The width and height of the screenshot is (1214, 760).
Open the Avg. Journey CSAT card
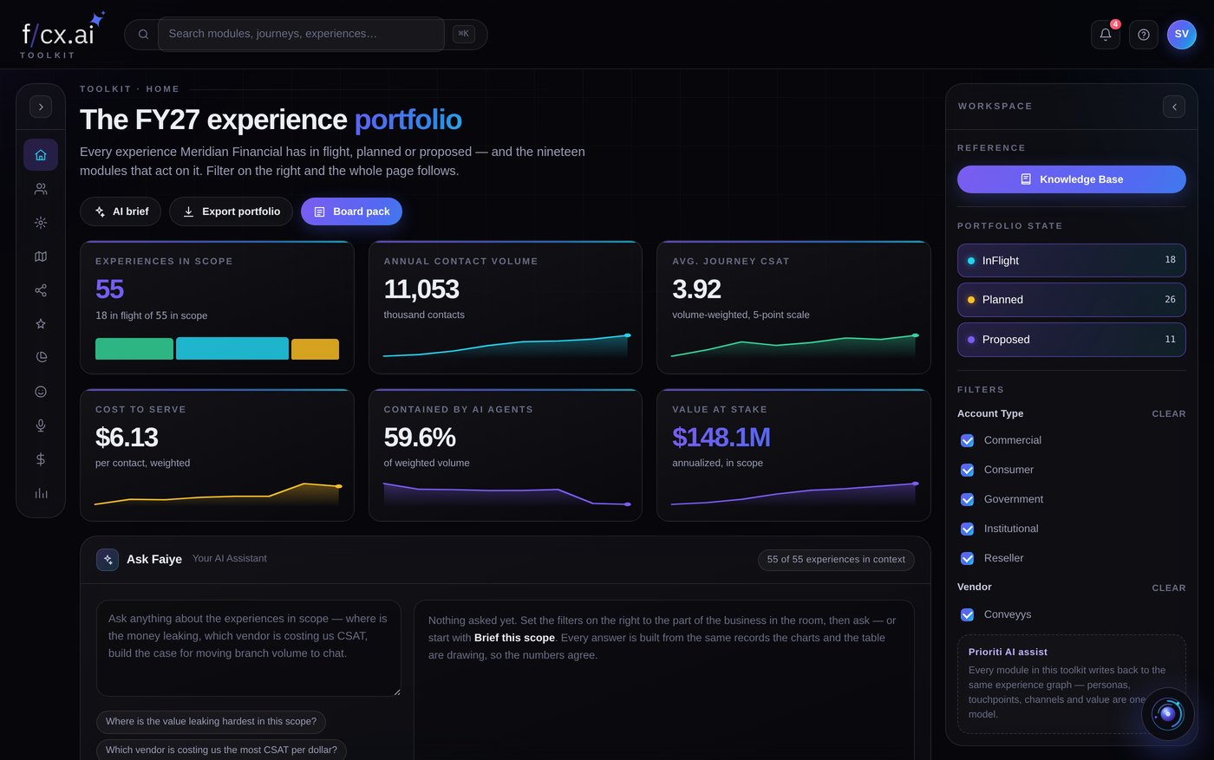click(793, 308)
